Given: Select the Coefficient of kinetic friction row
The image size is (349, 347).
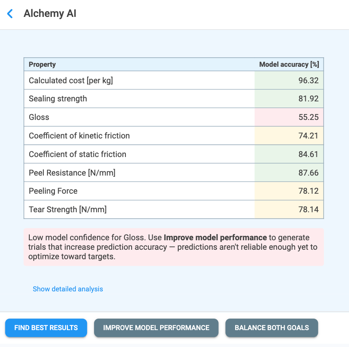Looking at the screenshot, I should (x=174, y=136).
